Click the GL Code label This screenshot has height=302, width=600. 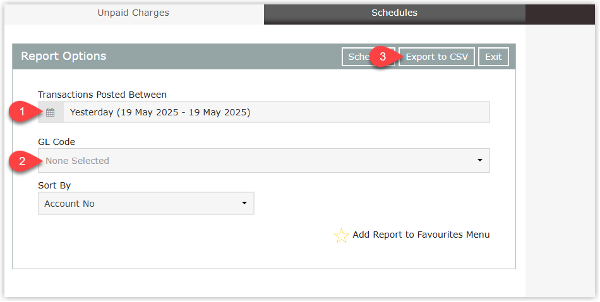click(57, 142)
